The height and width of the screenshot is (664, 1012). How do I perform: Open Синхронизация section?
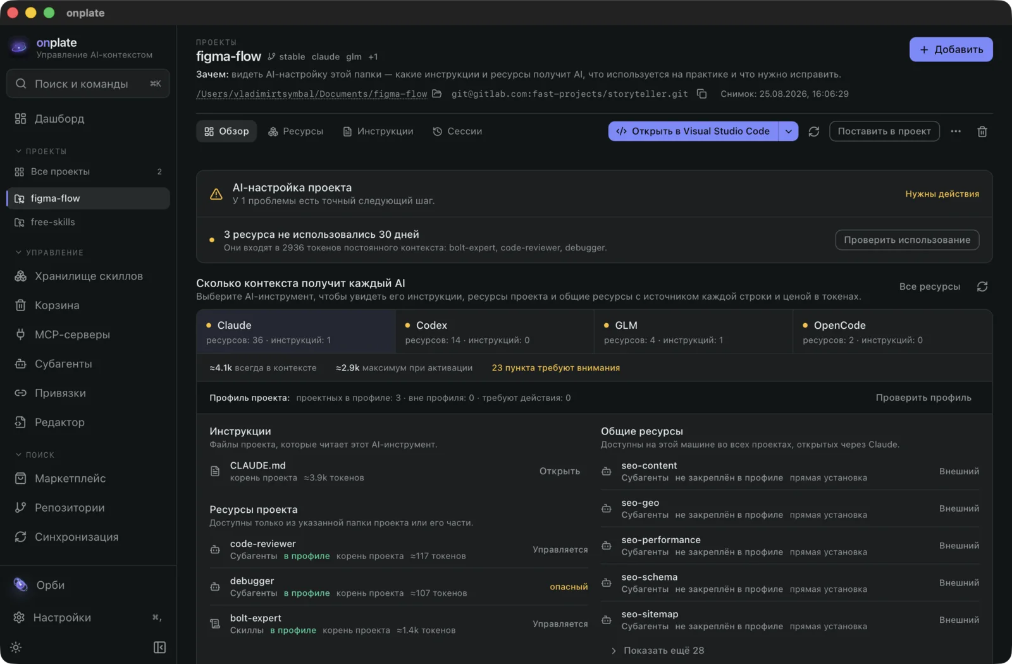pyautogui.click(x=88, y=537)
